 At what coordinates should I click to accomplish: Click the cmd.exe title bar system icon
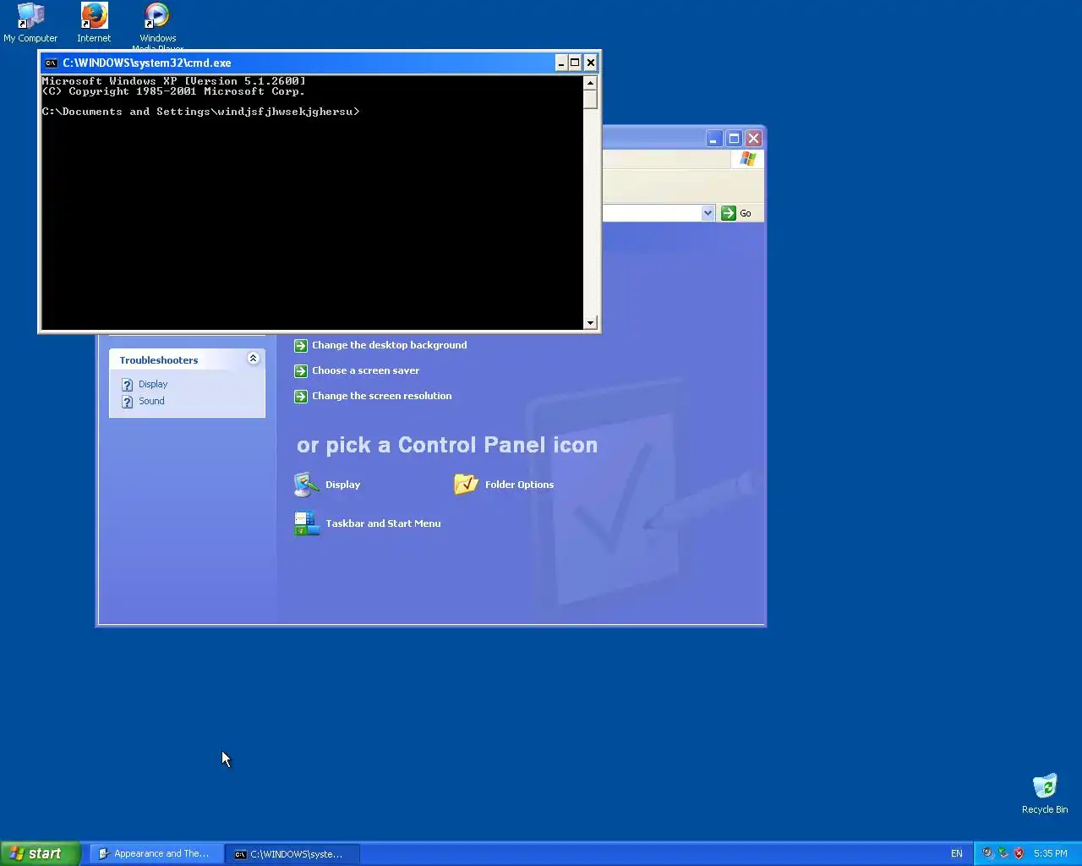[x=51, y=63]
